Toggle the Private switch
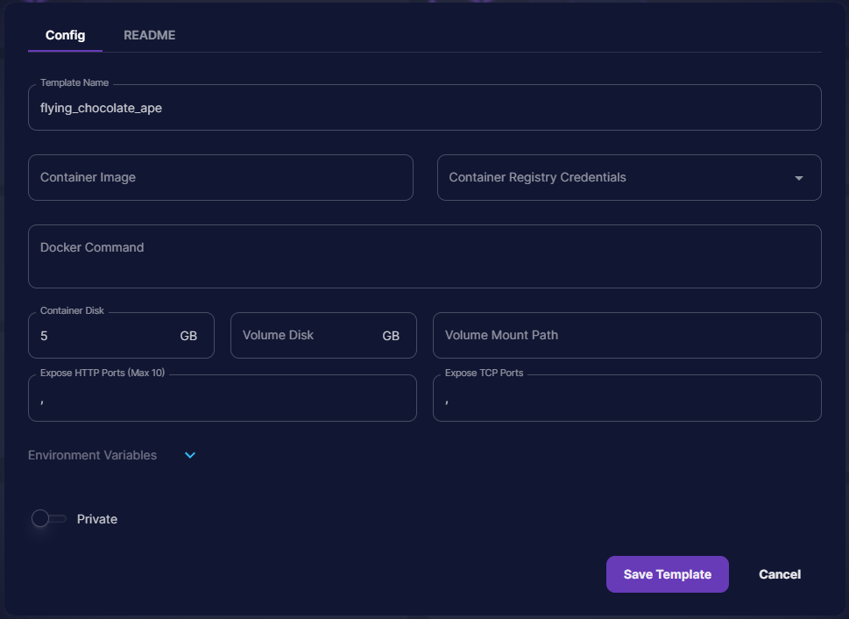Image resolution: width=849 pixels, height=619 pixels. point(49,519)
